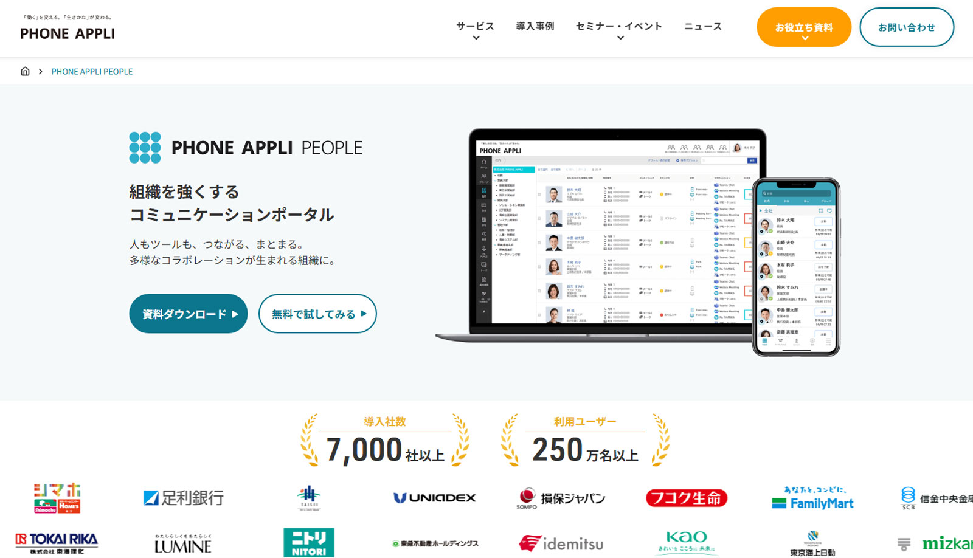This screenshot has width=973, height=558.
Task: Tick the contact checkbox for 木村 莉子
Action: click(538, 266)
